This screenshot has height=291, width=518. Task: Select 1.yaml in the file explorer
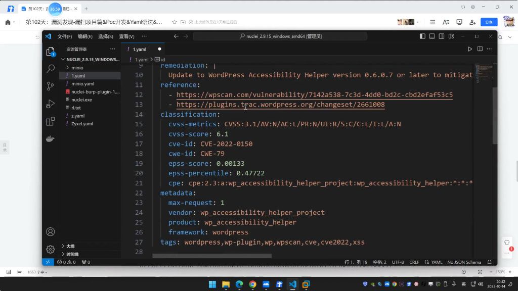click(90, 76)
